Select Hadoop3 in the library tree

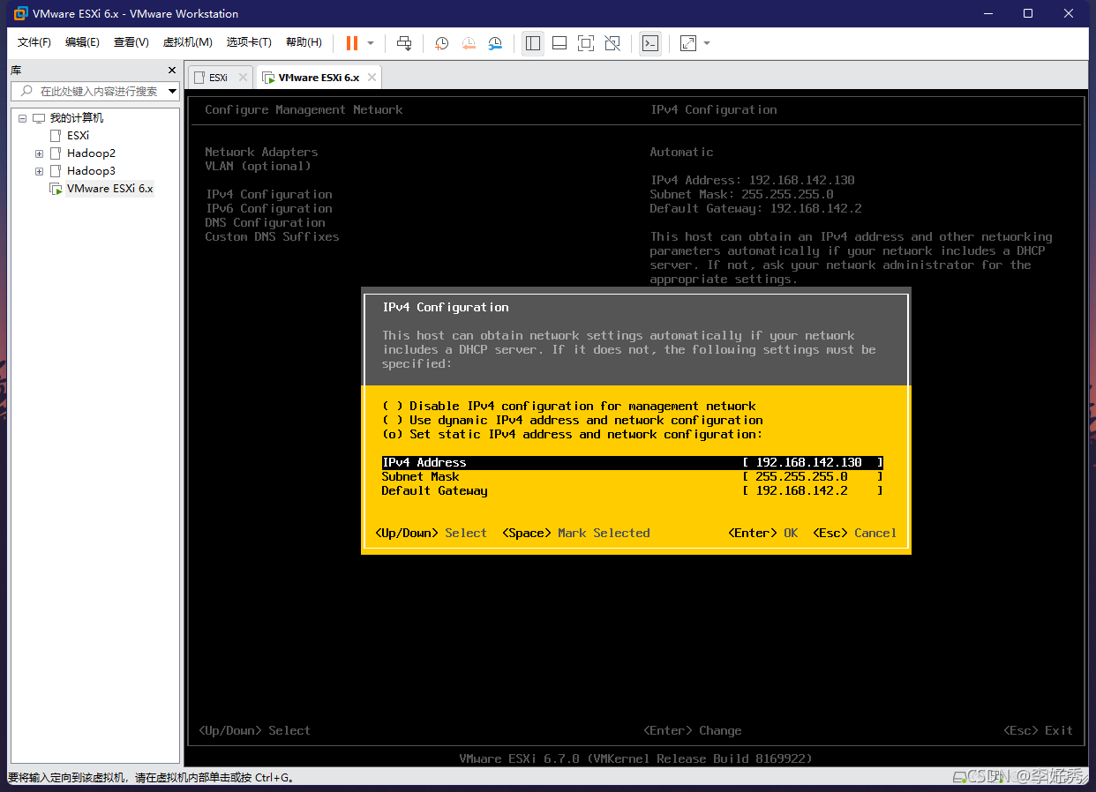tap(91, 171)
